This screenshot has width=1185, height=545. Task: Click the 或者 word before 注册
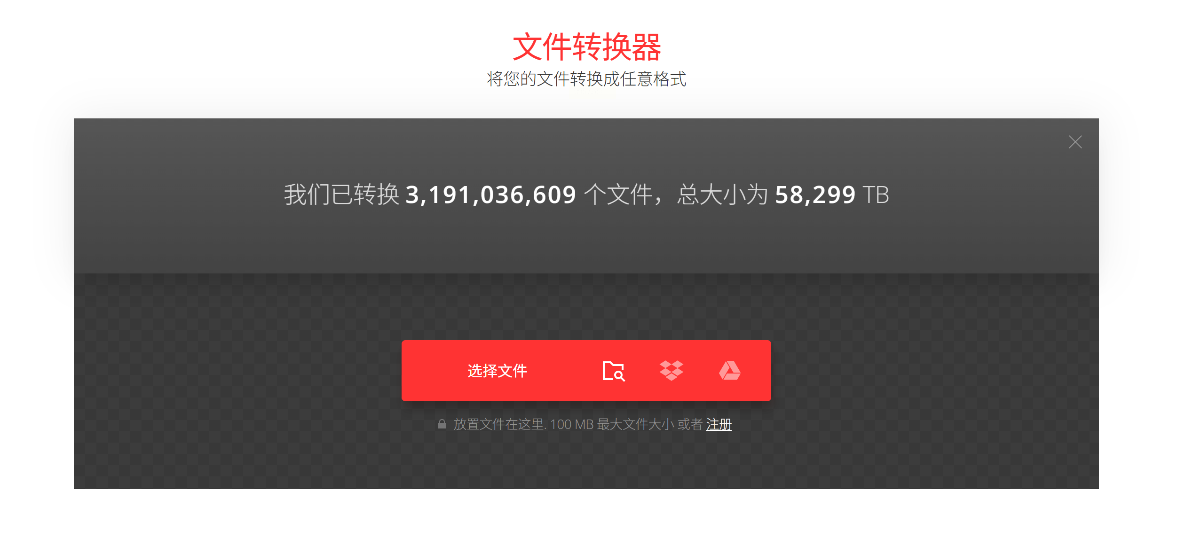coord(690,424)
